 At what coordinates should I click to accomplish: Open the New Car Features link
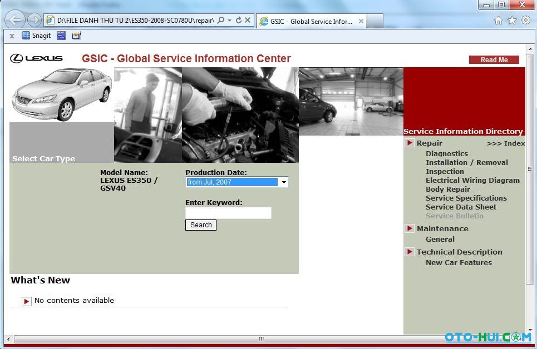point(459,262)
